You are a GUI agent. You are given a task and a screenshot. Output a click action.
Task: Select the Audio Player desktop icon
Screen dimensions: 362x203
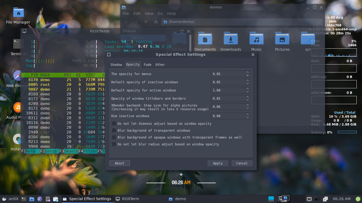[17, 111]
